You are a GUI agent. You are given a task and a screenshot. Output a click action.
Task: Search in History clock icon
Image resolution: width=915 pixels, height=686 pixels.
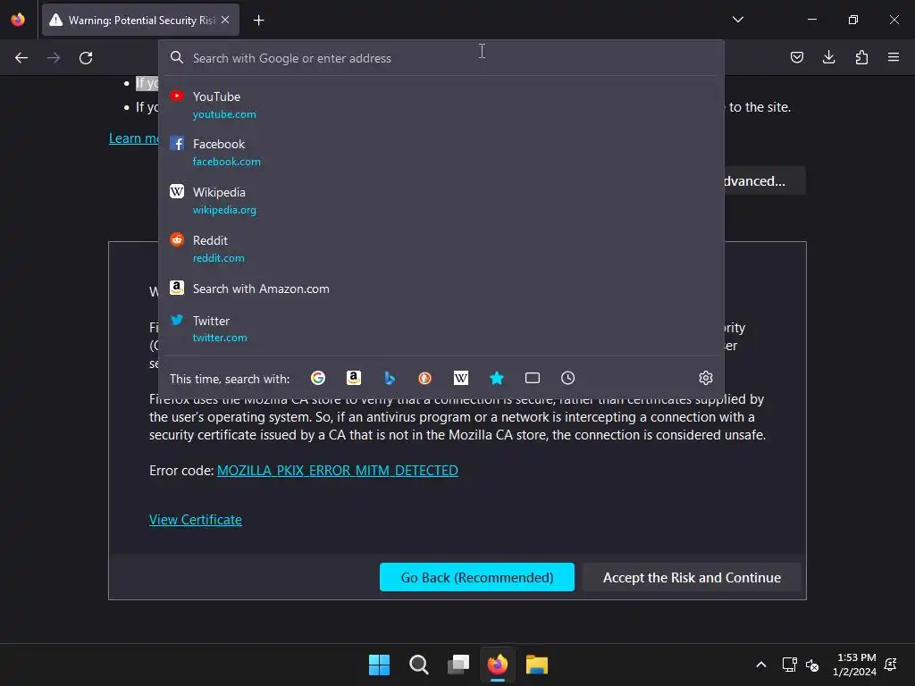tap(567, 378)
